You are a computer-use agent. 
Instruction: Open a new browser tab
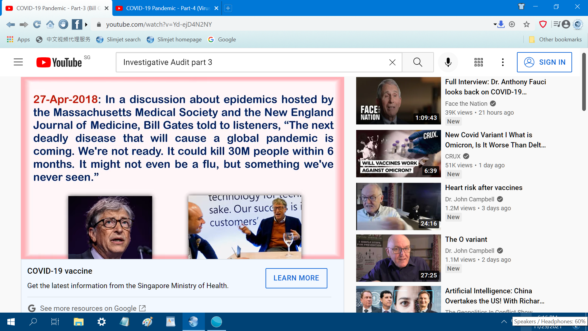point(228,8)
